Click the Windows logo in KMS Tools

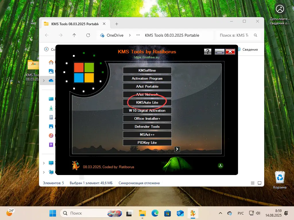click(84, 72)
